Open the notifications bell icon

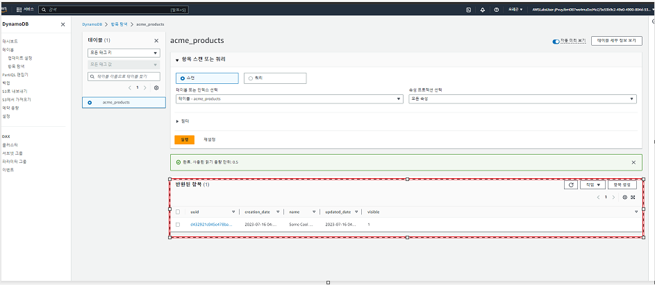pos(483,10)
